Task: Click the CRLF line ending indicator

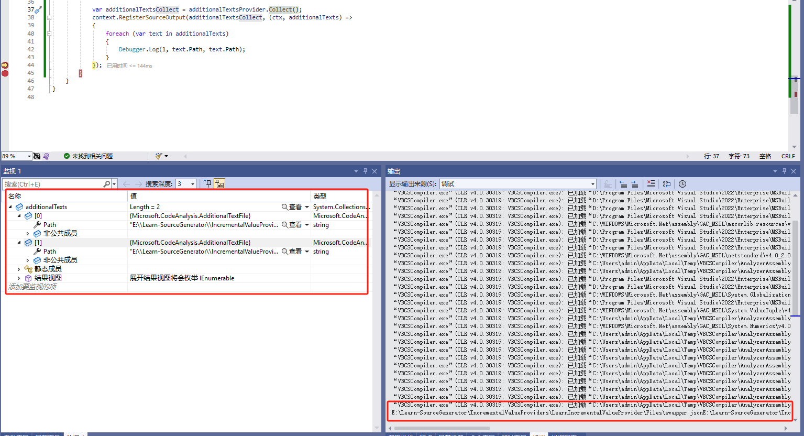Action: 788,156
